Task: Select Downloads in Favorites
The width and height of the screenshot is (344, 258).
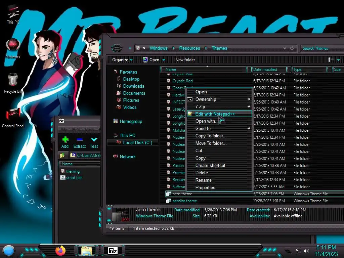Action: (x=134, y=86)
